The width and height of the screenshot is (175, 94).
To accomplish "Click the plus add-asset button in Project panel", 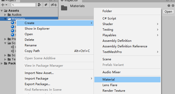I will pos(4,5).
